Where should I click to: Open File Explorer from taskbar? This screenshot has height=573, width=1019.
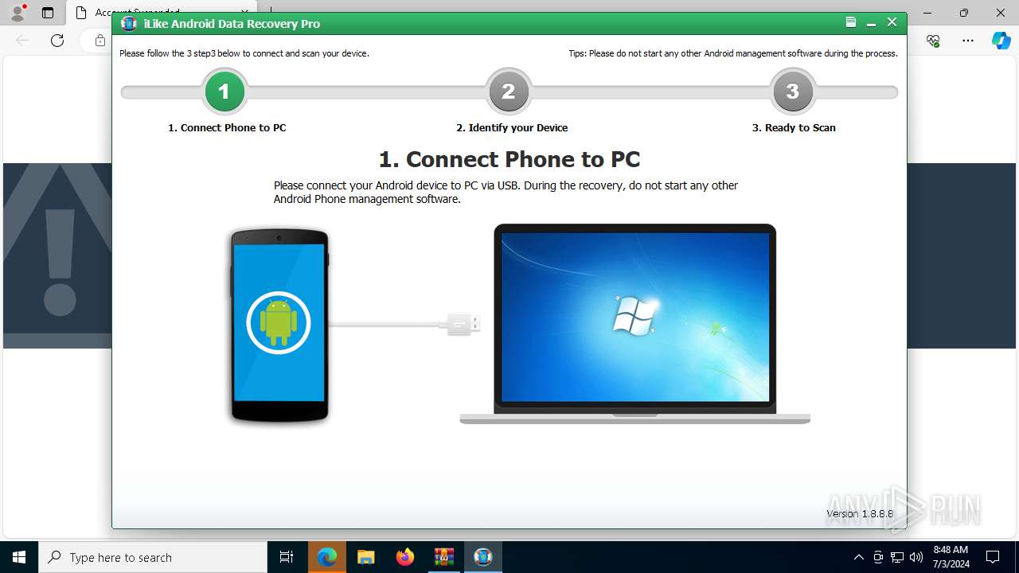[x=365, y=557]
